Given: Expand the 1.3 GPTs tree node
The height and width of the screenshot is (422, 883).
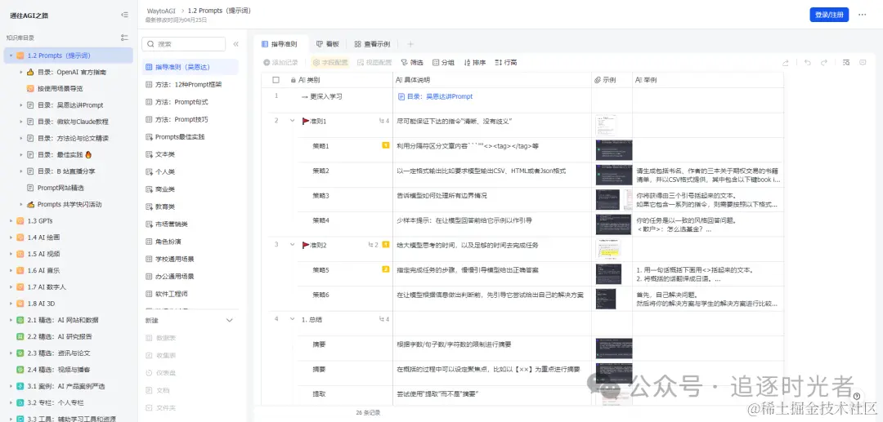Looking at the screenshot, I should [11, 221].
